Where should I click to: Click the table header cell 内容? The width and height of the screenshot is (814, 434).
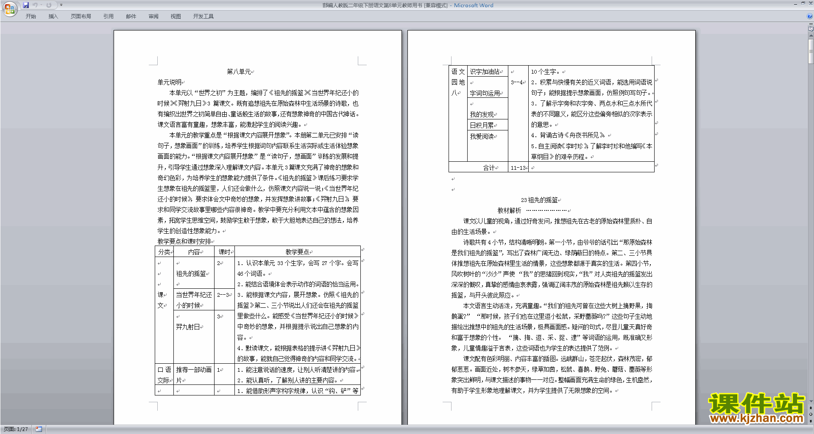click(x=194, y=252)
